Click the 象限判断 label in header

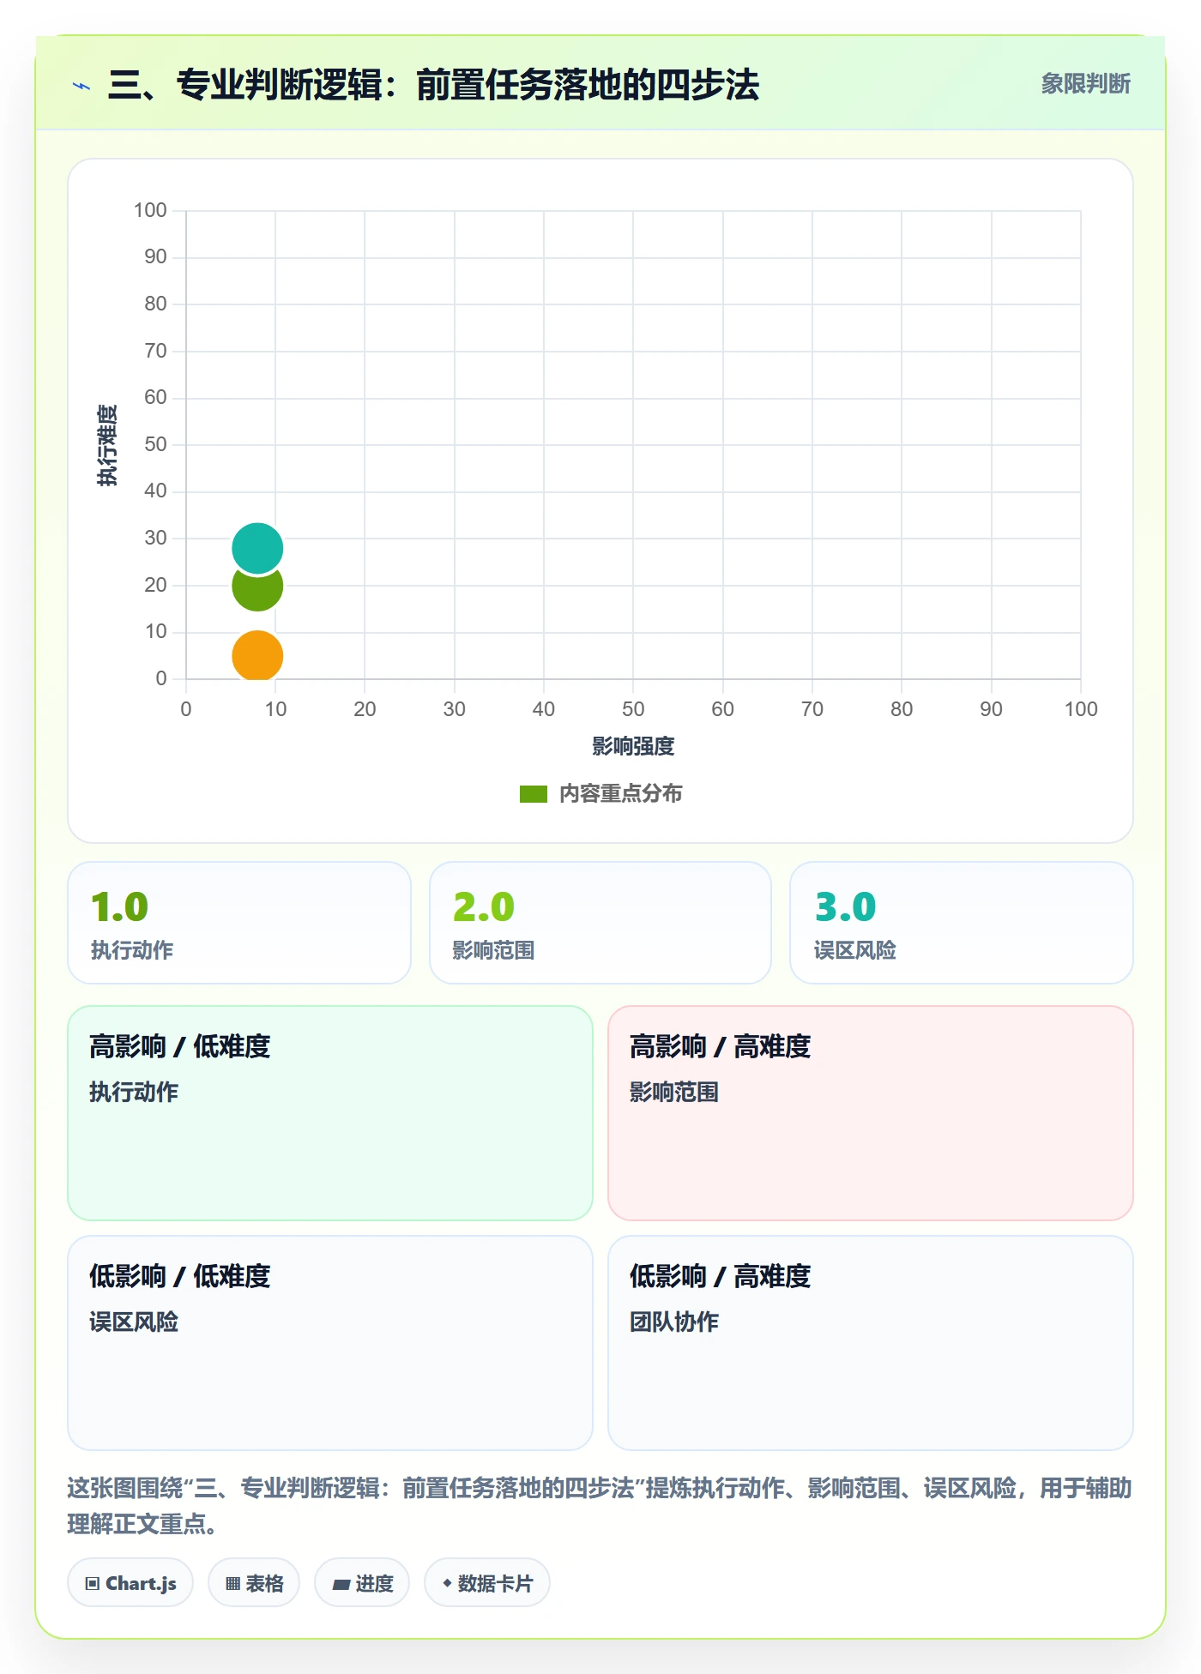tap(1085, 84)
